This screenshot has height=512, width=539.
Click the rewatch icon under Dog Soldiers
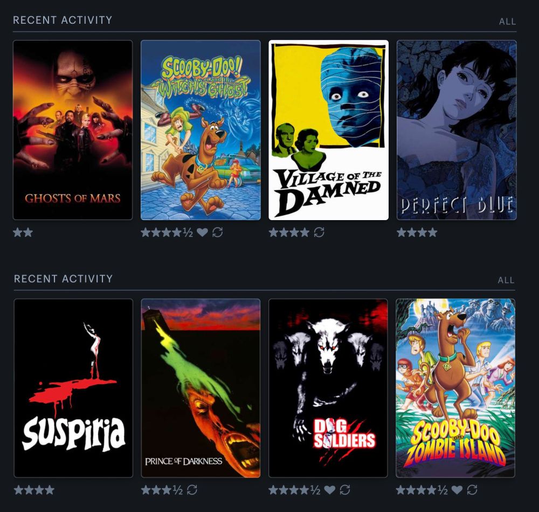345,490
